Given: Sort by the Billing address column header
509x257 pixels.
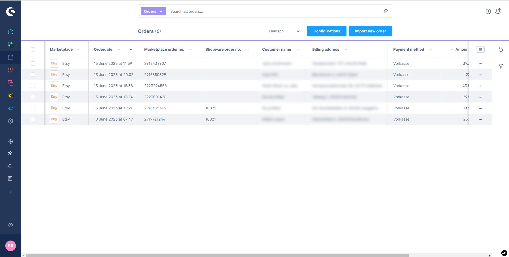Looking at the screenshot, I should (326, 49).
